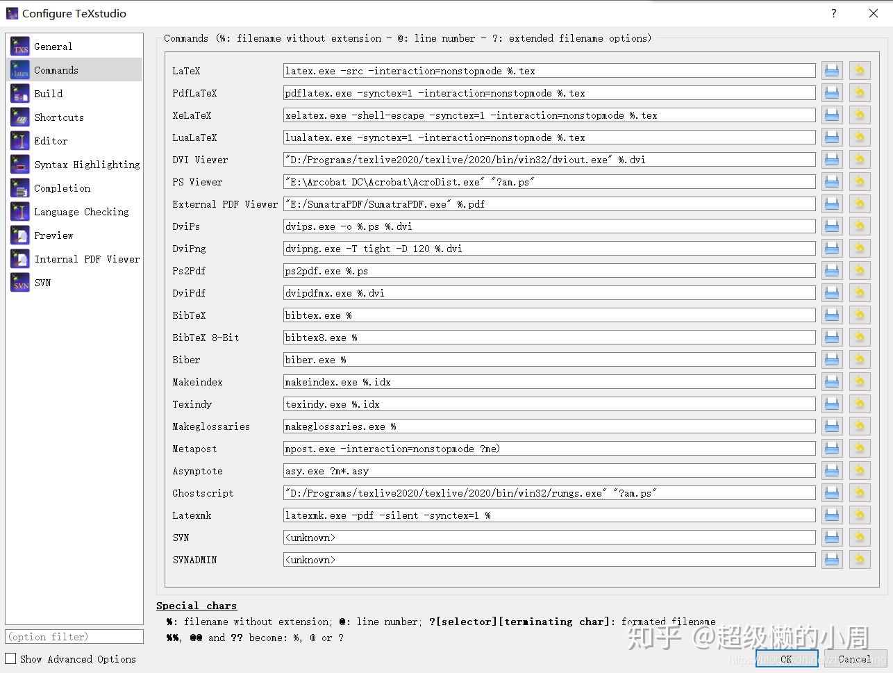Viewport: 893px width, 673px height.
Task: Restore the default PdfLaTeX command
Action: [860, 92]
